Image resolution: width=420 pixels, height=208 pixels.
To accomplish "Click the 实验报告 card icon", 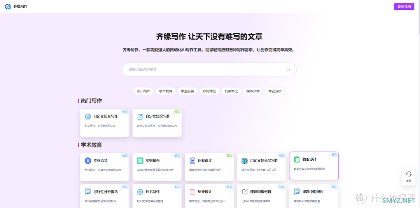I will click(x=140, y=161).
